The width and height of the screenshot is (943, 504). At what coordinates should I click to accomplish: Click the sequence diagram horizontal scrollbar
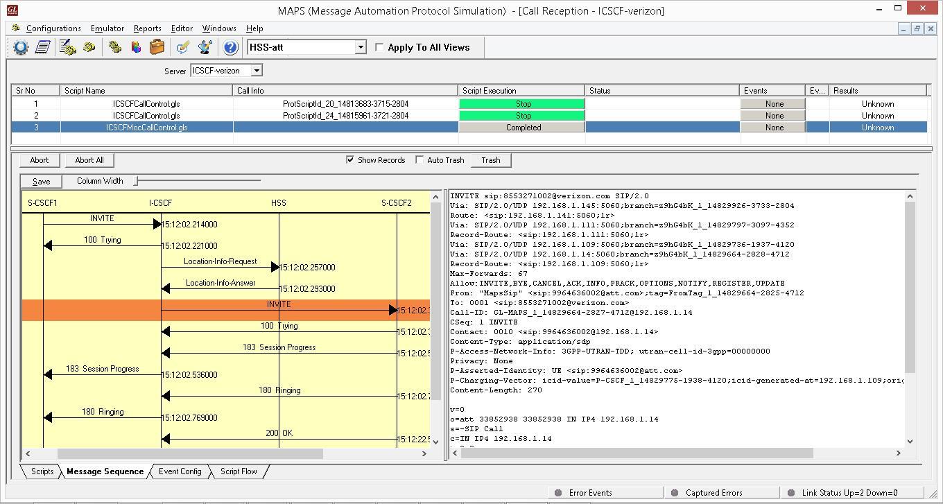[x=190, y=453]
